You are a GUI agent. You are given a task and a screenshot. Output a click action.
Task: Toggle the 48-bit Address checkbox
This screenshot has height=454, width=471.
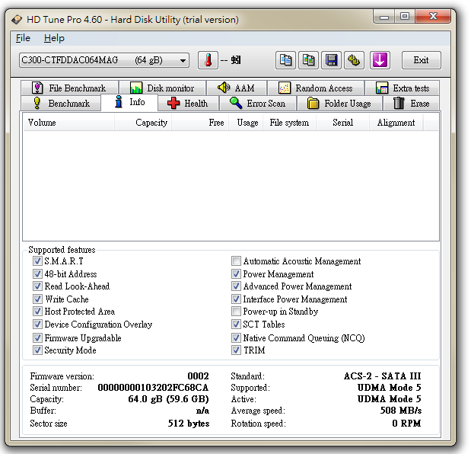[37, 273]
